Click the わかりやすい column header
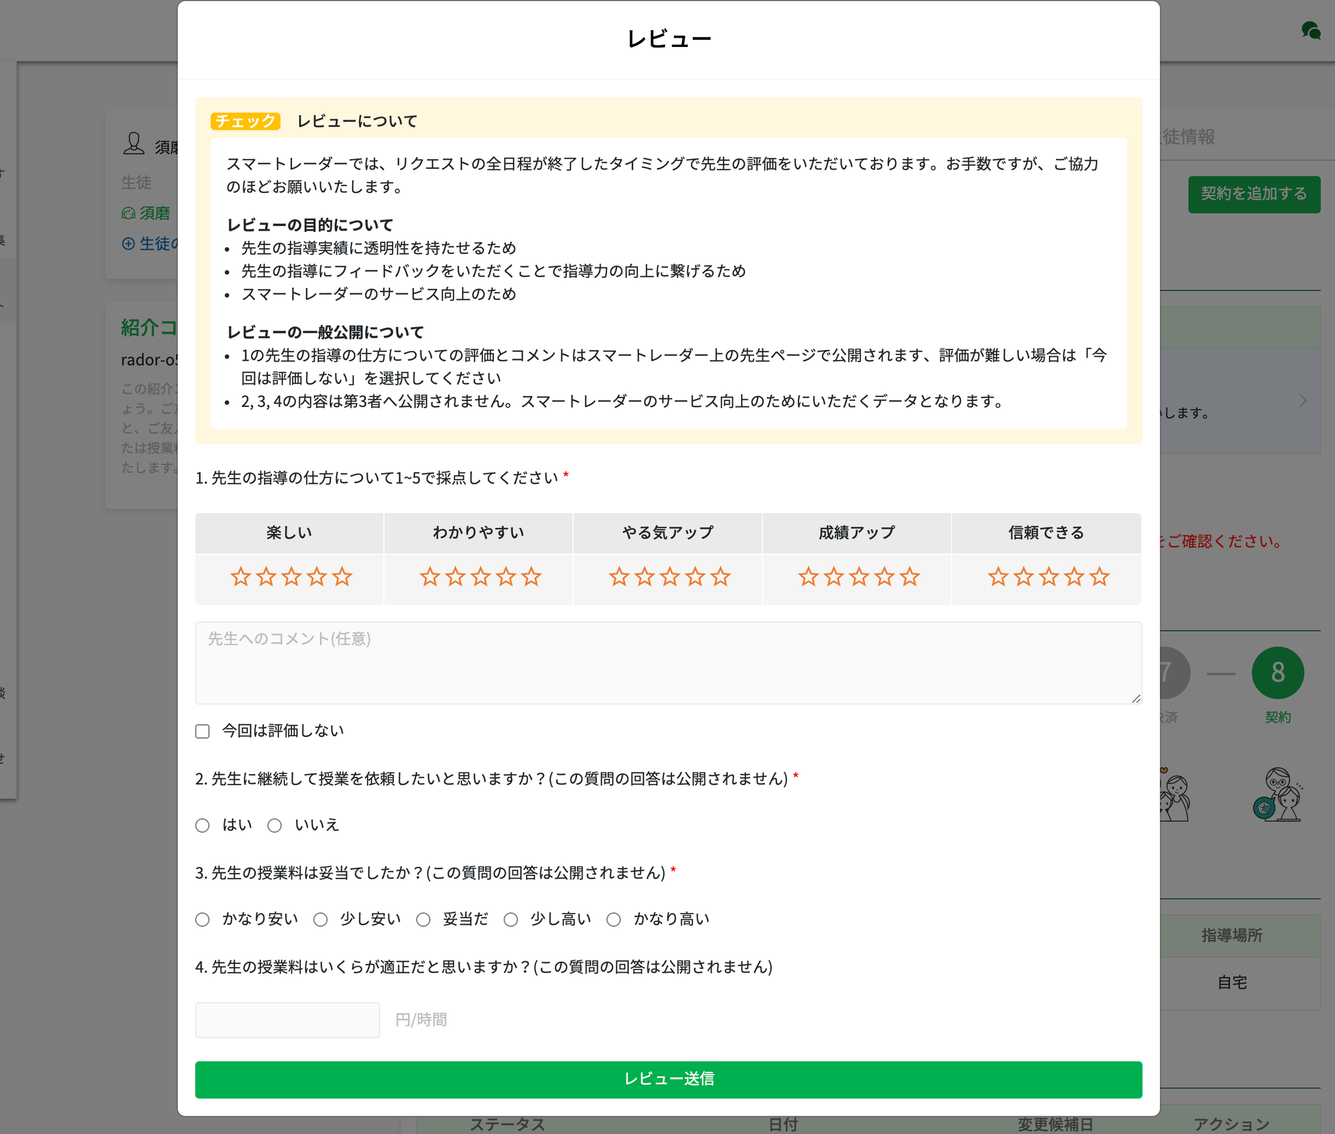 478,533
